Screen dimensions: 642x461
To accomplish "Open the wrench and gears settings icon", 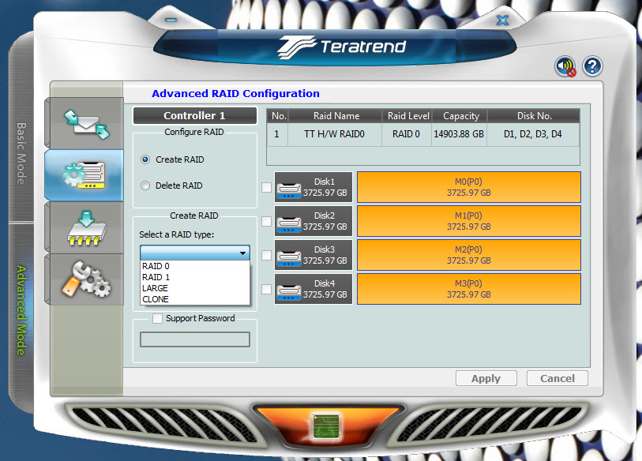I will pyautogui.click(x=86, y=279).
